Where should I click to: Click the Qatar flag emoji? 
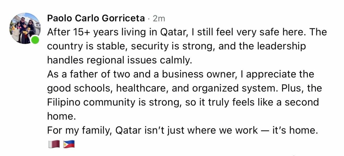(54, 144)
